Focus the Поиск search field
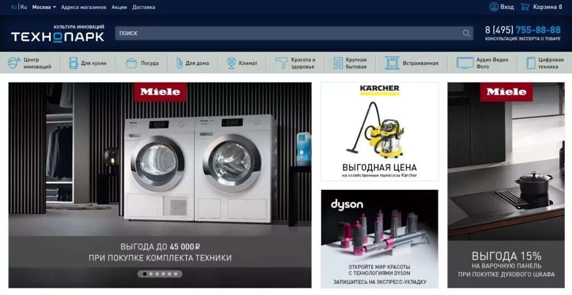Screen dimensions: 572x295 tap(294, 33)
